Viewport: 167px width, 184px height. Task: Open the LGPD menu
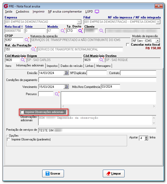(89, 12)
